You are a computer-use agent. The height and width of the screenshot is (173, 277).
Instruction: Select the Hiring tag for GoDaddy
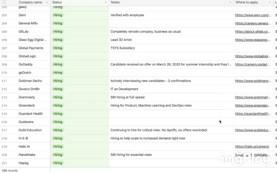[58, 64]
